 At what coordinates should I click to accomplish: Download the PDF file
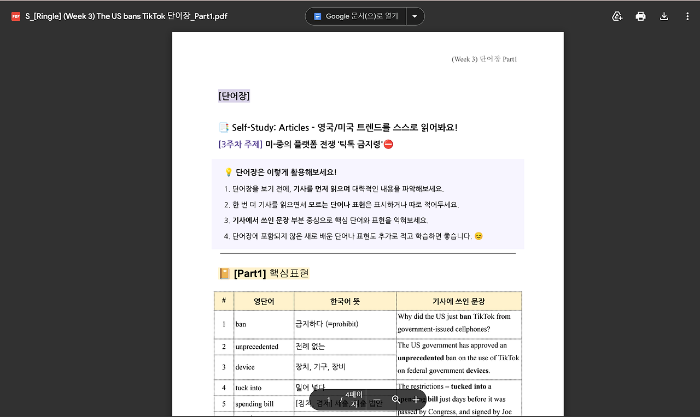coord(664,16)
